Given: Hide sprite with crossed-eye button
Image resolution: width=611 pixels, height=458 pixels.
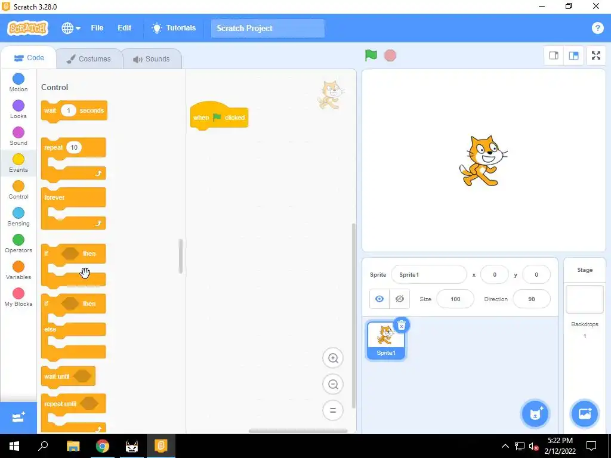Looking at the screenshot, I should [x=399, y=299].
